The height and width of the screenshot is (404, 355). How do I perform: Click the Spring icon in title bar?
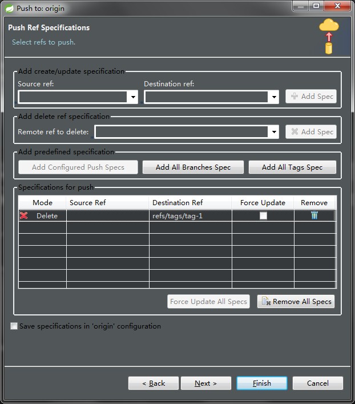pyautogui.click(x=9, y=8)
